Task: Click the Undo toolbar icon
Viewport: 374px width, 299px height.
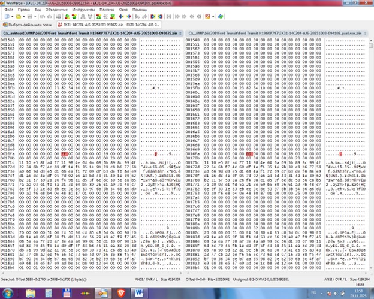Action: coord(41,17)
